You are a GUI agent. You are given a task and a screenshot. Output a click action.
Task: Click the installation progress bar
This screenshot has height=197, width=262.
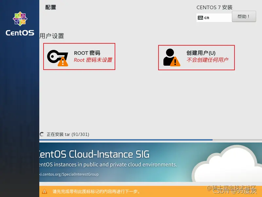(151, 140)
